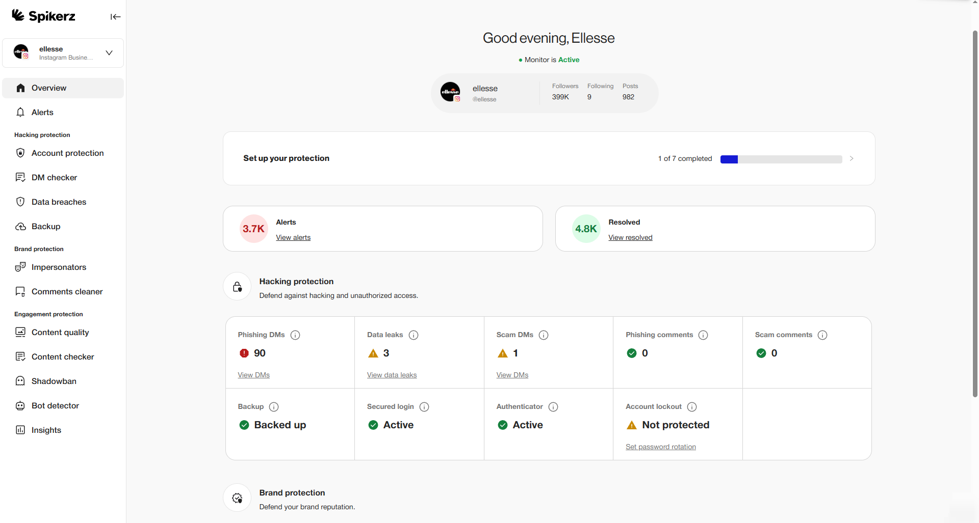Click the Authenticator Active status
This screenshot has height=523, width=979.
tap(528, 425)
